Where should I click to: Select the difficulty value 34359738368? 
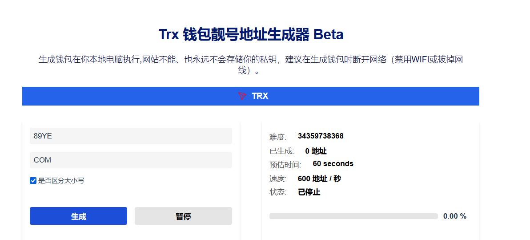[x=321, y=136]
